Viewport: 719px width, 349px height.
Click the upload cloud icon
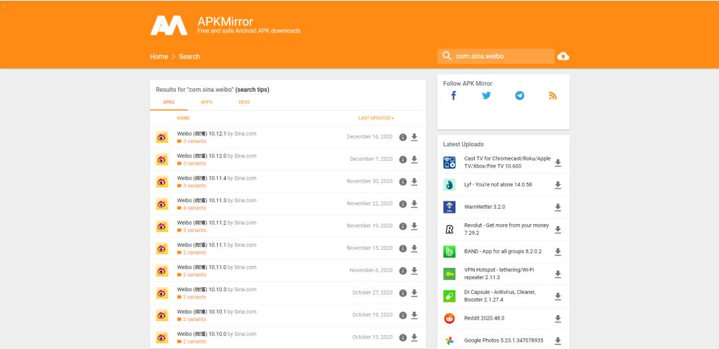pos(563,57)
